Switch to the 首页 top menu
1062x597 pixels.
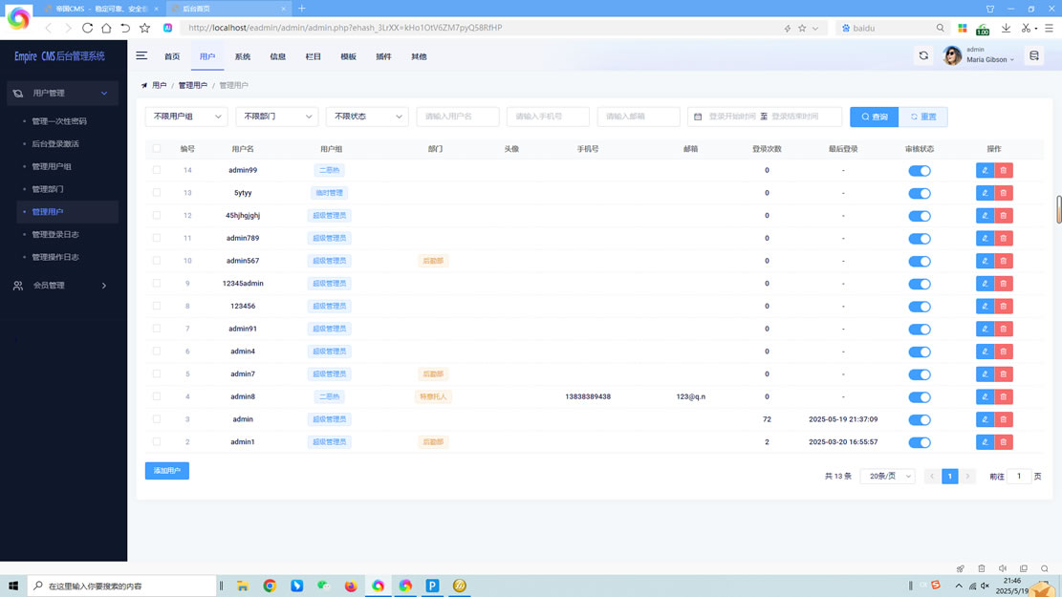point(172,56)
